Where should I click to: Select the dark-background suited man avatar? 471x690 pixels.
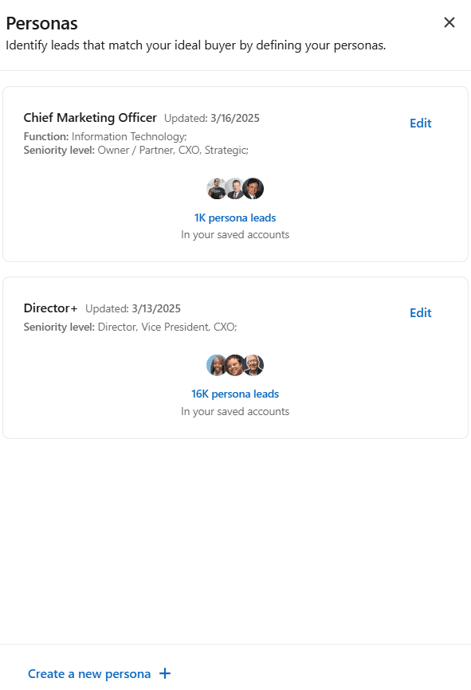pos(253,189)
